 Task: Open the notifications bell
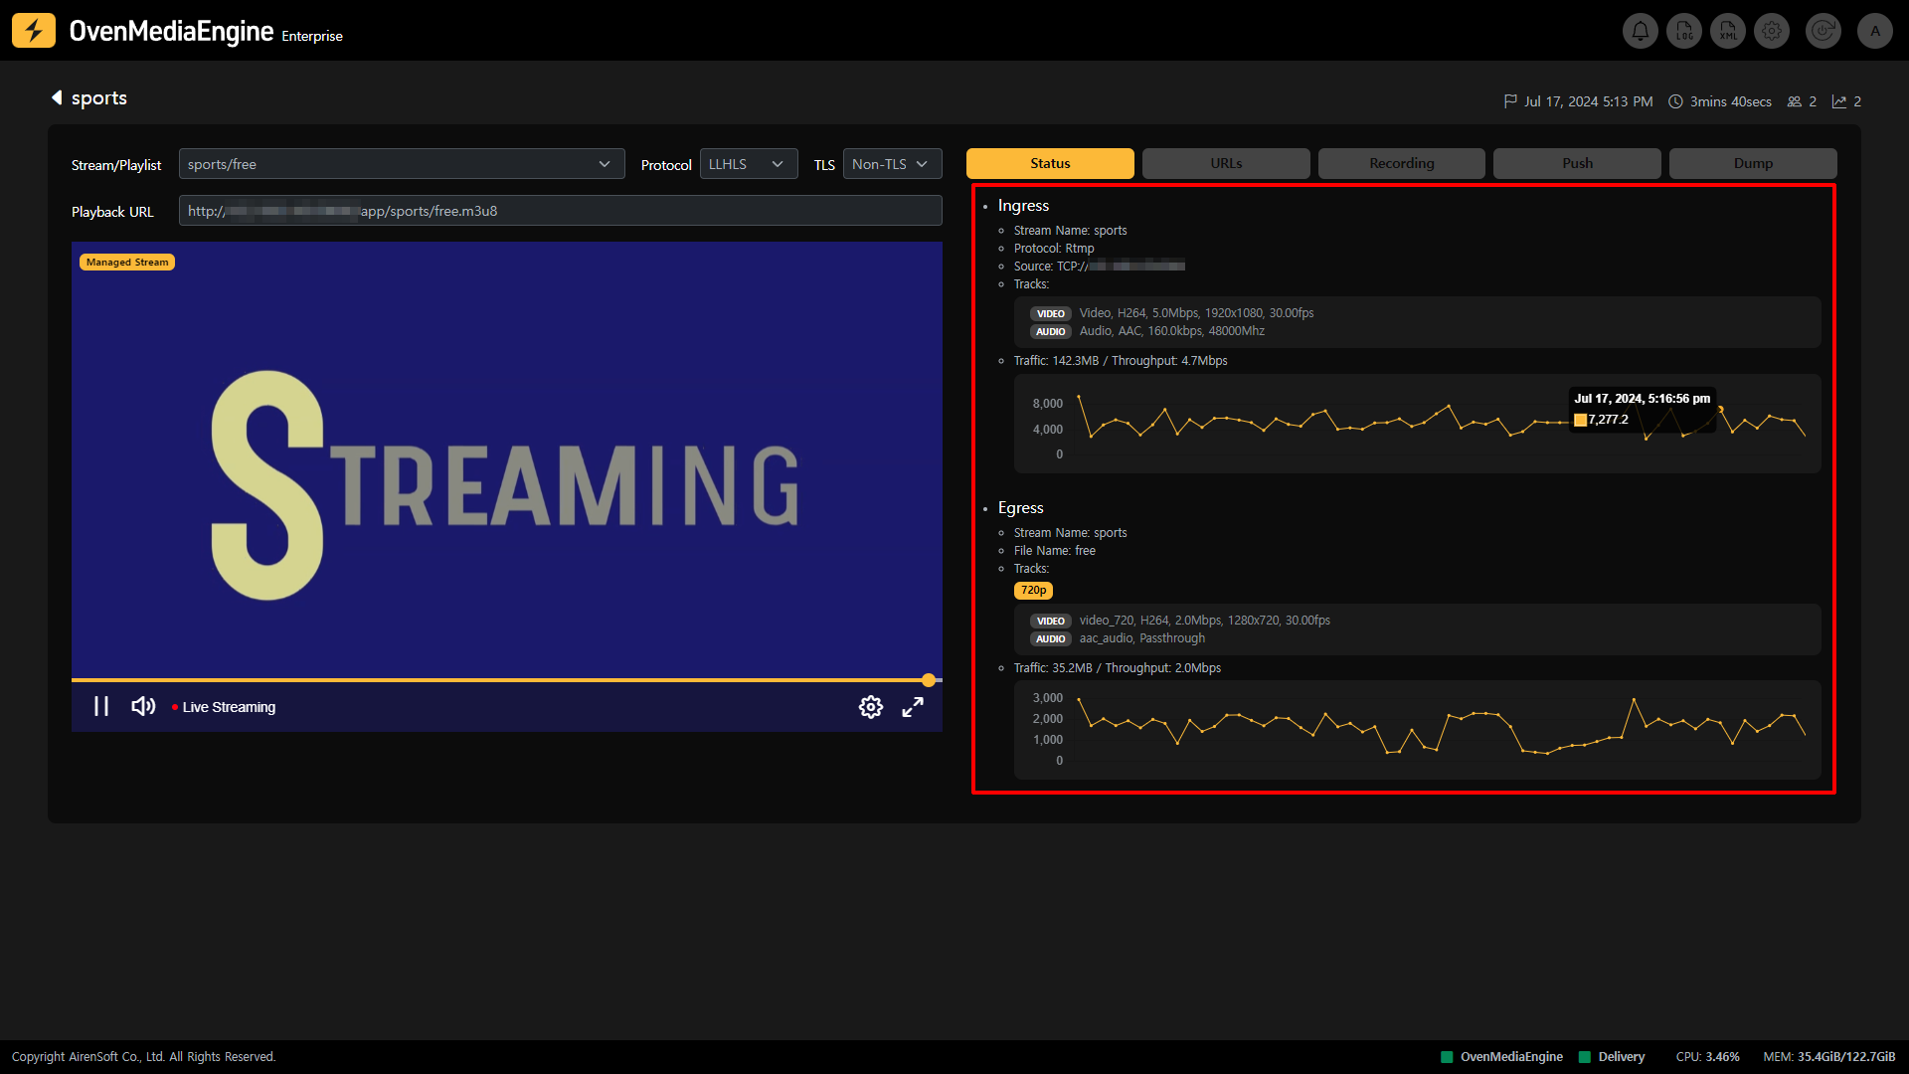coord(1641,31)
